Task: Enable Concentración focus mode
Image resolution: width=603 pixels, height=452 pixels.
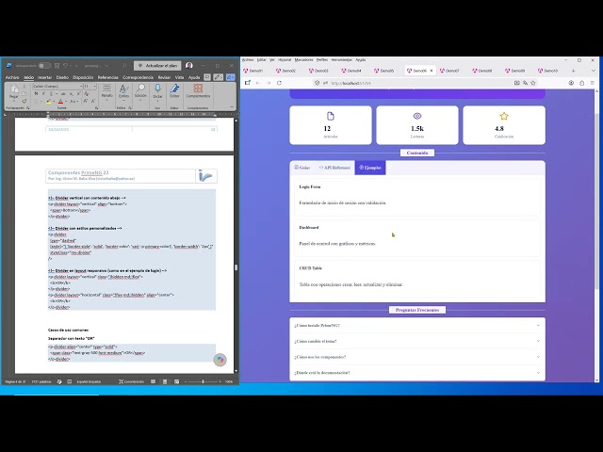Action: [x=131, y=381]
